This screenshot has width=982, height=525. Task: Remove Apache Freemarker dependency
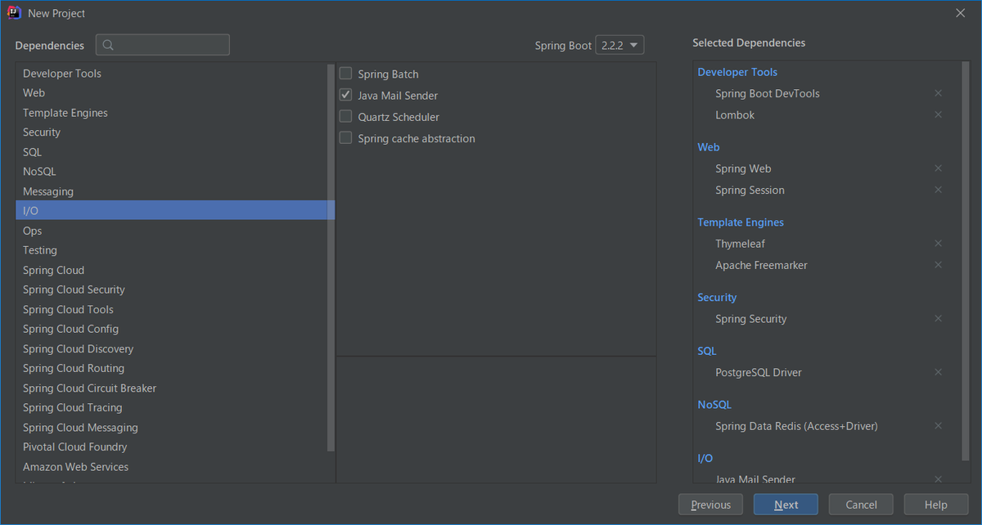938,265
